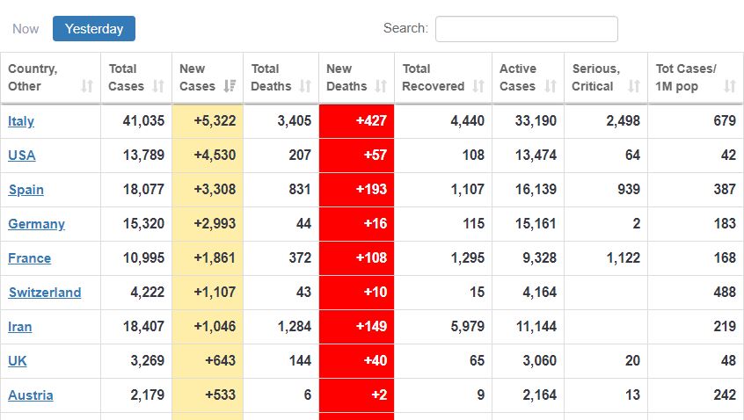Click sort arrows icon in Country, Other column
The height and width of the screenshot is (420, 744).
point(86,86)
